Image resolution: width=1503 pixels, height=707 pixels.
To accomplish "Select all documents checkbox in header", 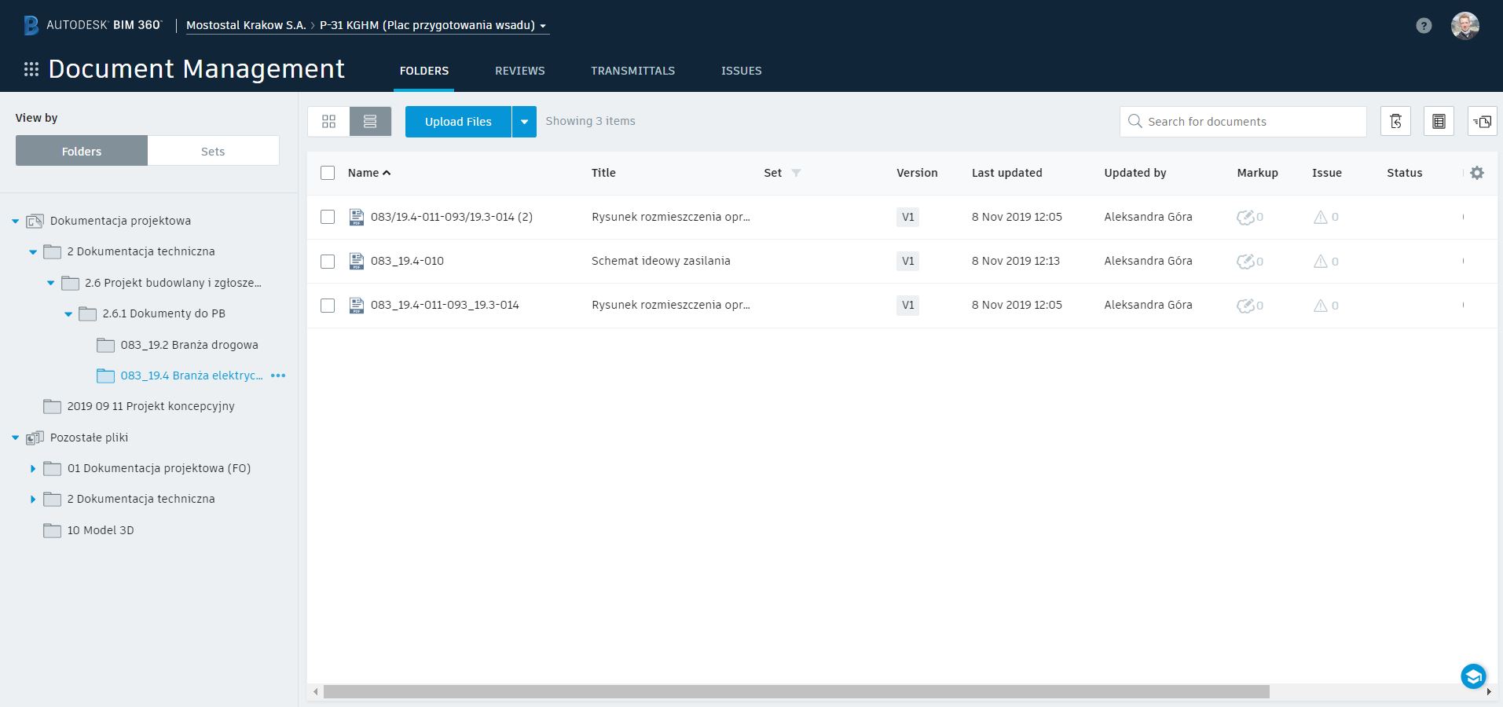I will click(x=328, y=173).
